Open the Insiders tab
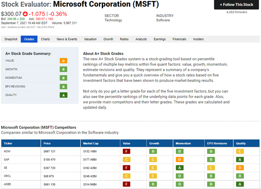Image resolution: width=261 pixels, height=189 pixels. coord(198,39)
